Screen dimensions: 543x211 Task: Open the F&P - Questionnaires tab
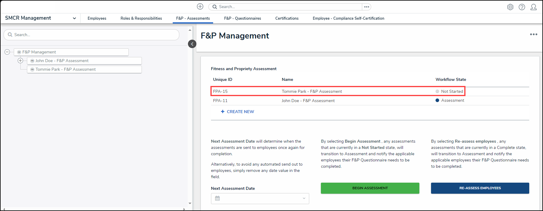click(x=242, y=19)
